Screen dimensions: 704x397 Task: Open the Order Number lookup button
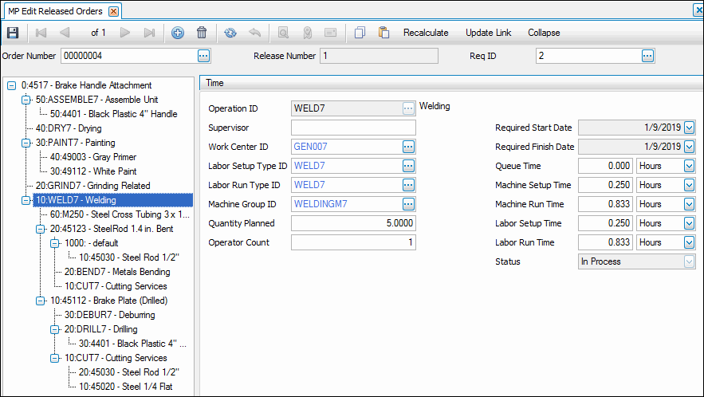point(203,56)
